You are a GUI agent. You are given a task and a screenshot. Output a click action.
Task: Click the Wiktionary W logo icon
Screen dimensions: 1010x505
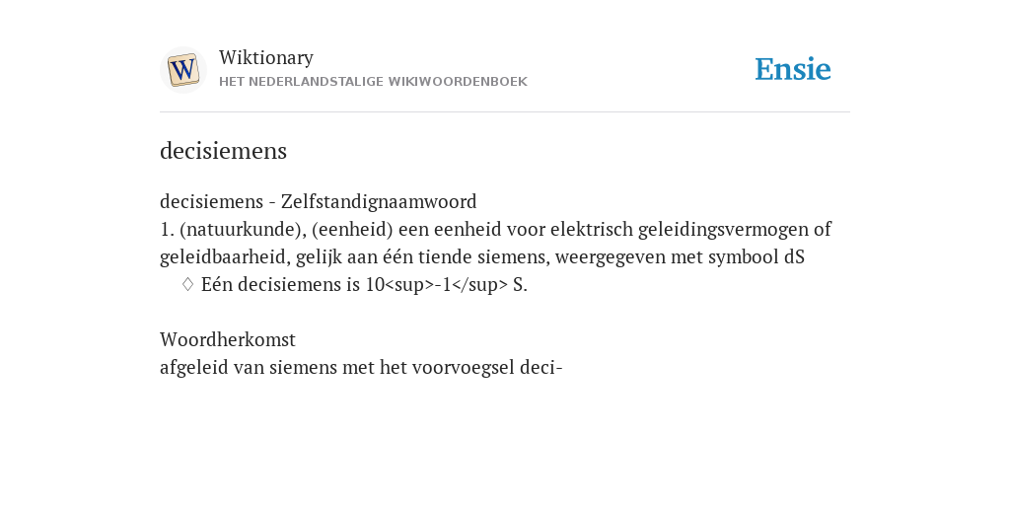coord(182,70)
